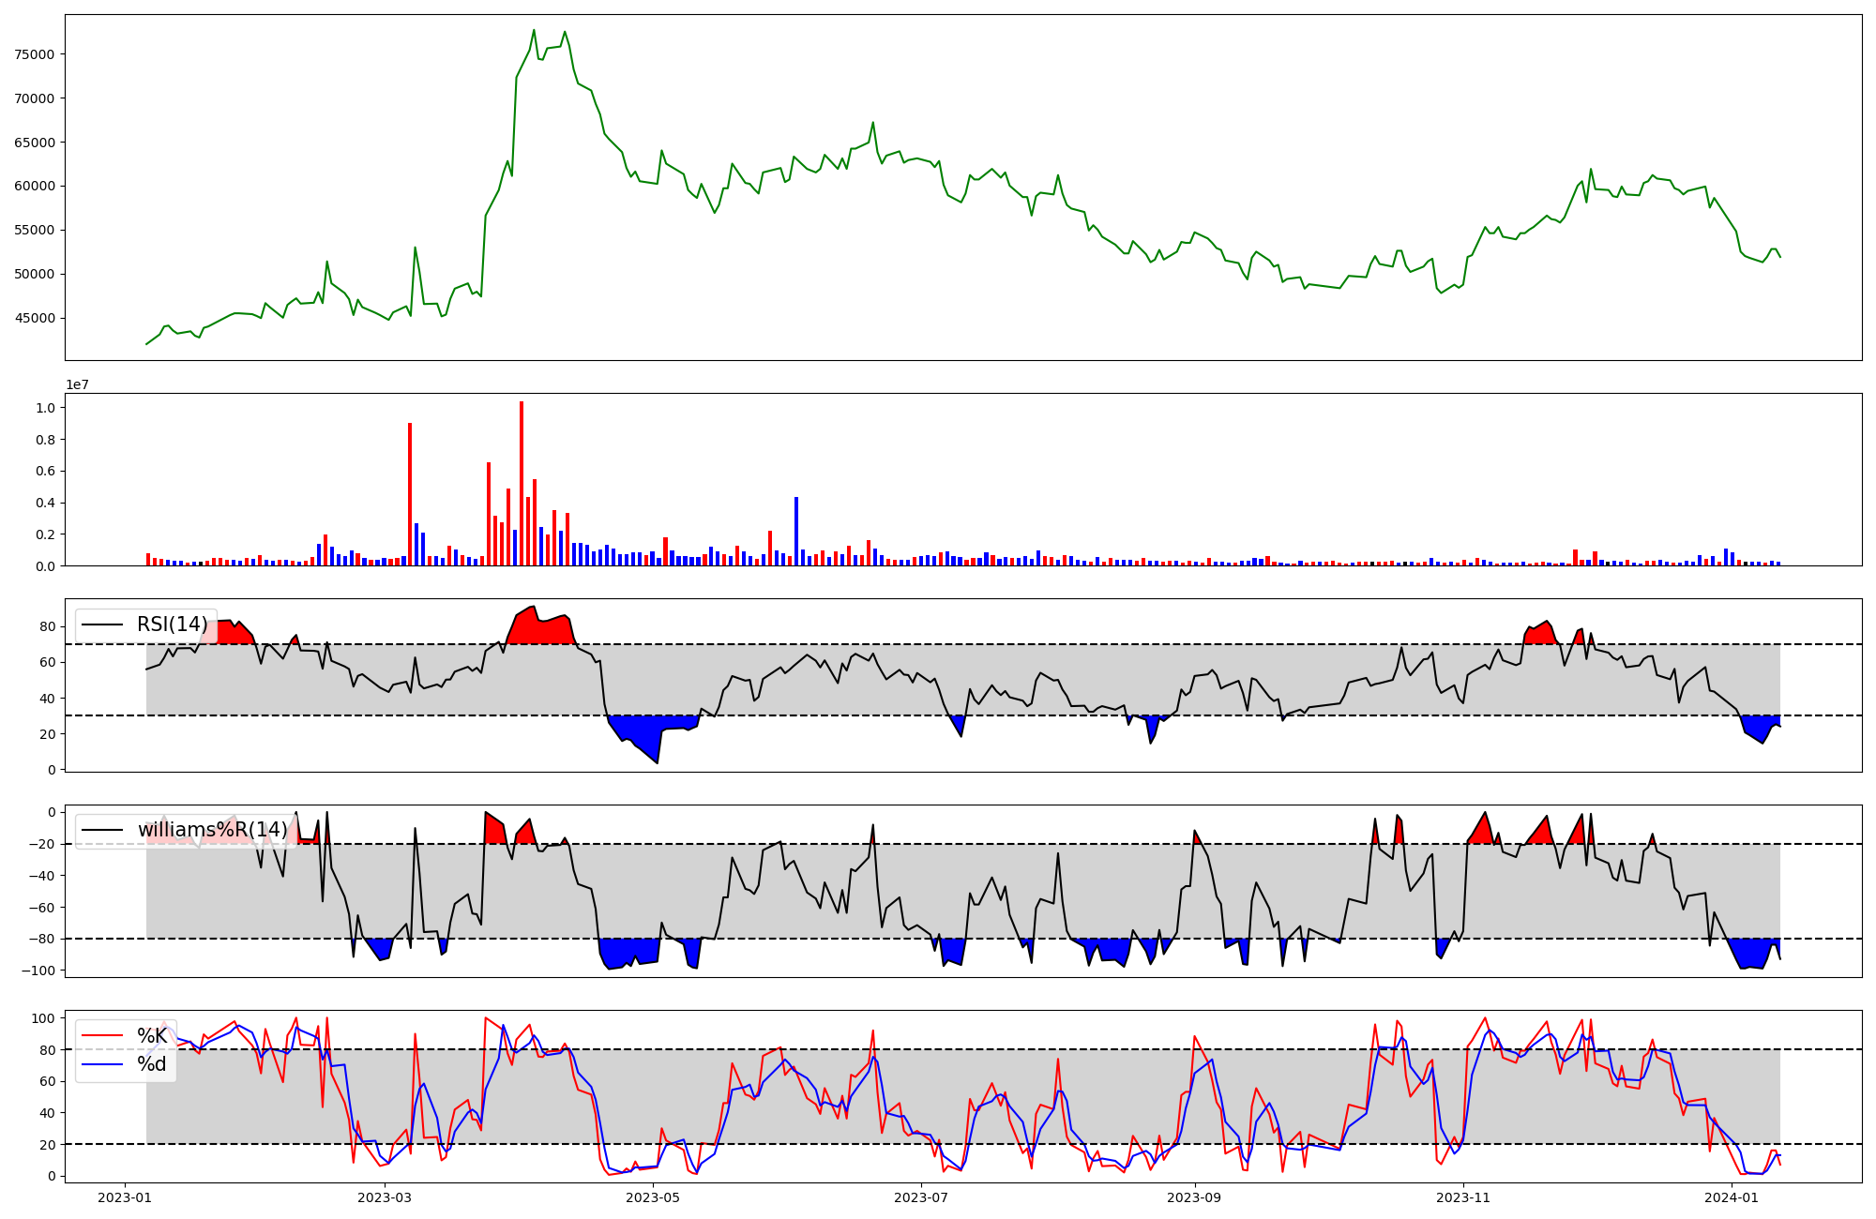Click the williams%R(14) legend label
1876x1219 pixels.
pos(212,830)
